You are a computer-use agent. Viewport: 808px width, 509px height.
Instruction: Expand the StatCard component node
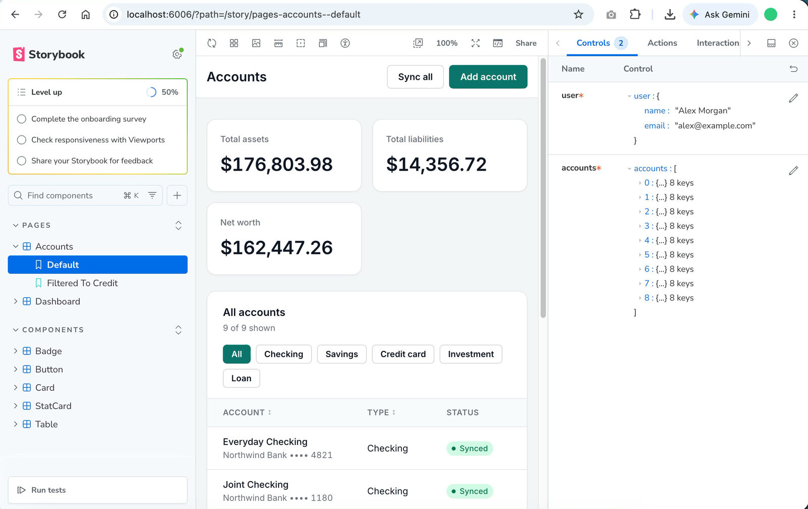15,406
